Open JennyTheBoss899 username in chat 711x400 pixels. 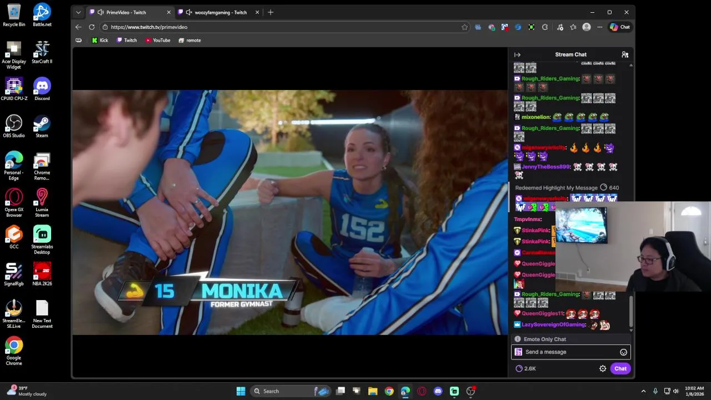pos(545,167)
